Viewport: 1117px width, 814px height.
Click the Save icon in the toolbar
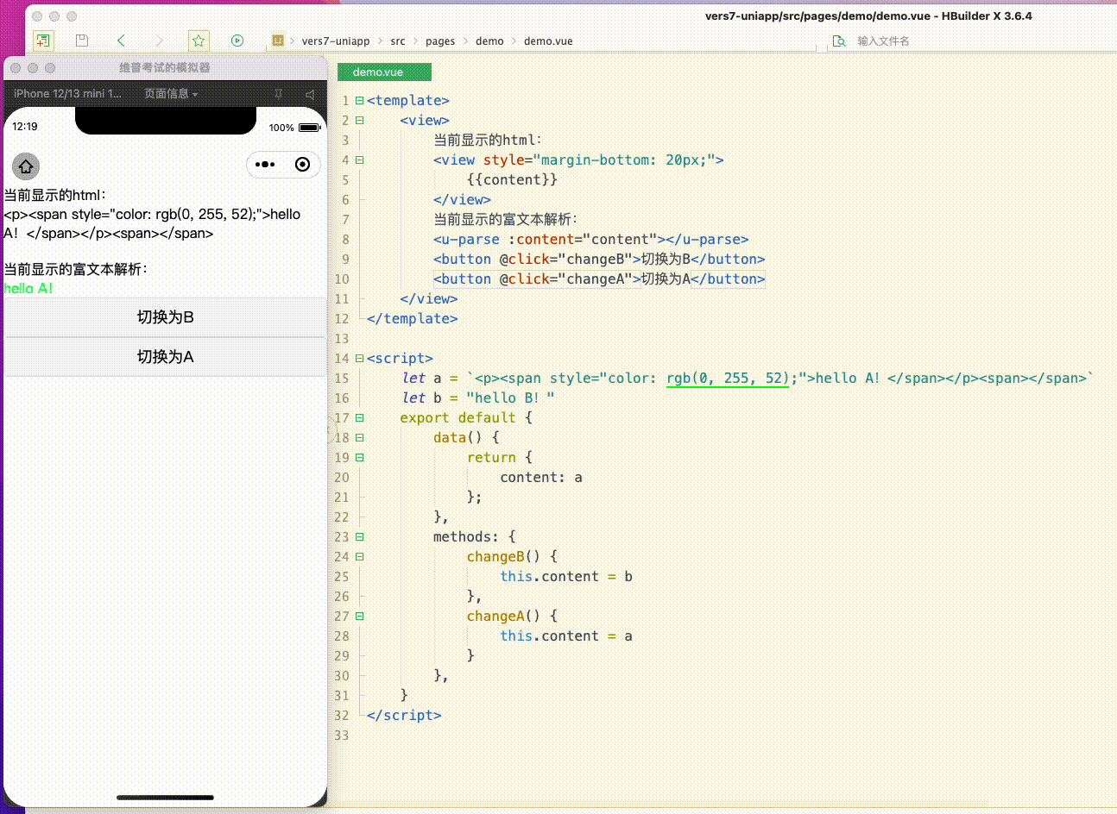[x=81, y=40]
